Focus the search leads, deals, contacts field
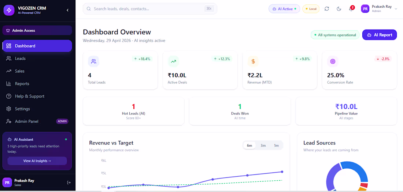The image size is (403, 192). click(150, 9)
